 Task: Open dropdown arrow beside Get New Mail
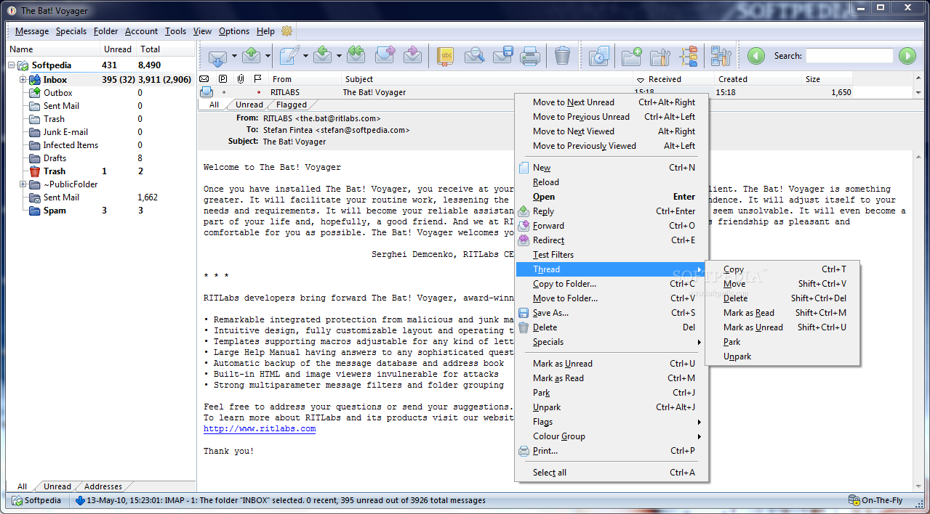pyautogui.click(x=234, y=56)
